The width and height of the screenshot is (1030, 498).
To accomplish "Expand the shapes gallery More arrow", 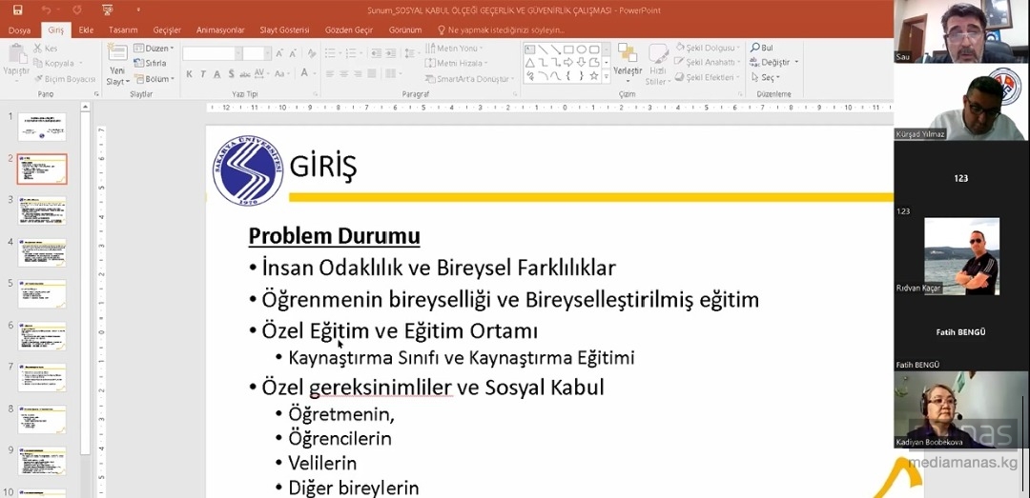I will click(606, 77).
